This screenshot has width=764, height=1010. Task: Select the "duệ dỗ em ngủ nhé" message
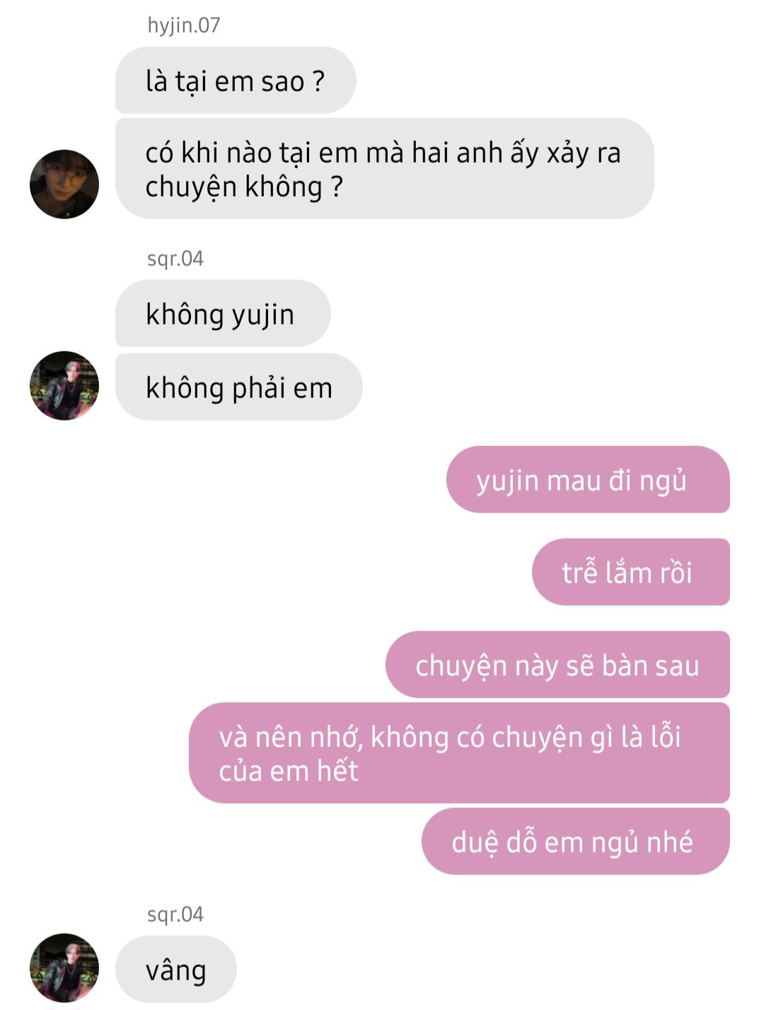[x=576, y=842]
